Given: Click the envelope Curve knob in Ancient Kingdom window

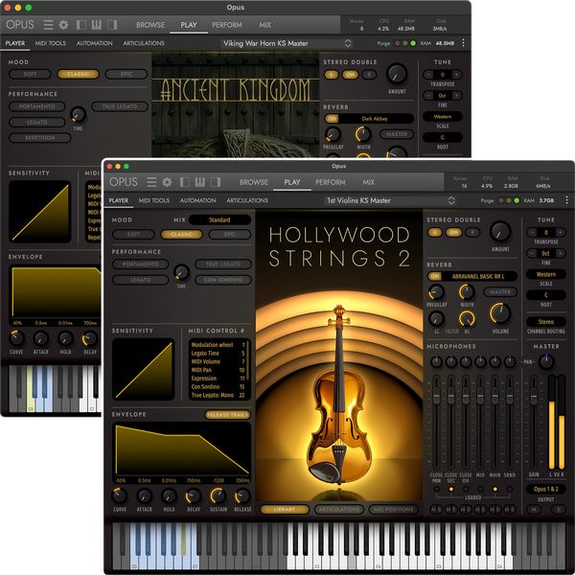Looking at the screenshot, I should (x=16, y=338).
